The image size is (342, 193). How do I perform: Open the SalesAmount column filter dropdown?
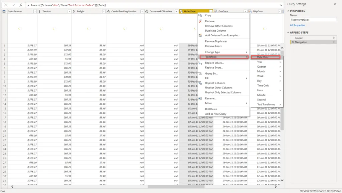click(35, 11)
